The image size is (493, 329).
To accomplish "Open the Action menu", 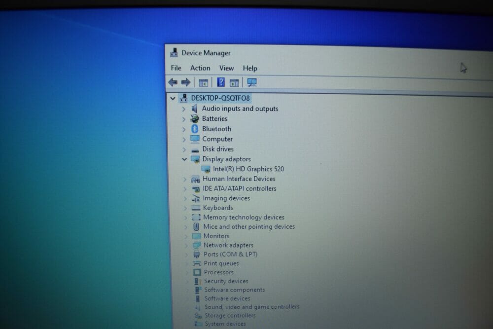I will pos(200,68).
